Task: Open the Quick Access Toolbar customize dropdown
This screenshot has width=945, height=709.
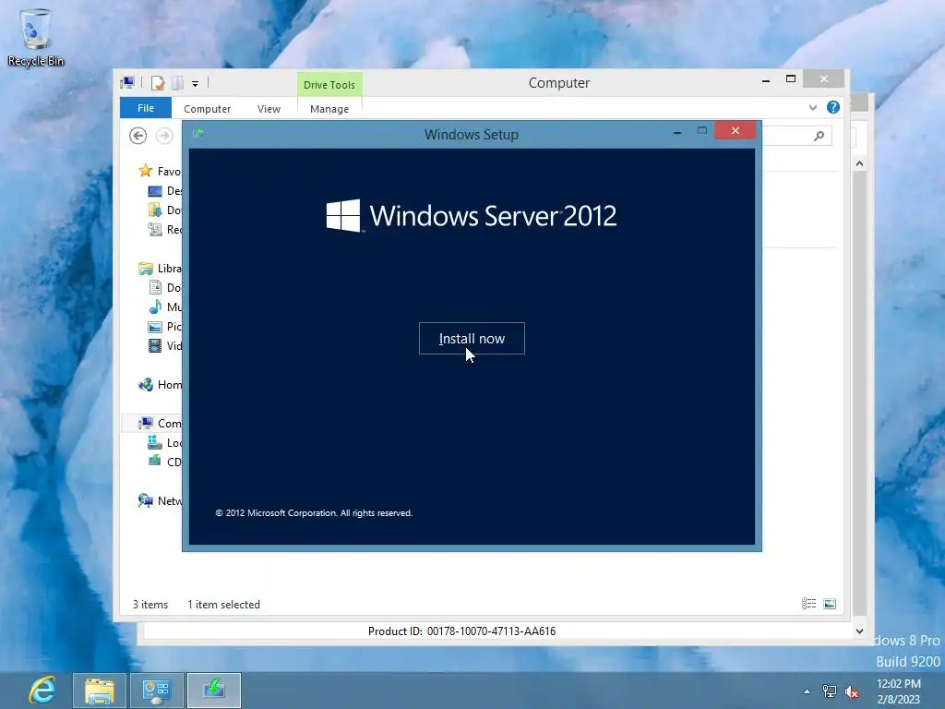Action: [x=196, y=84]
